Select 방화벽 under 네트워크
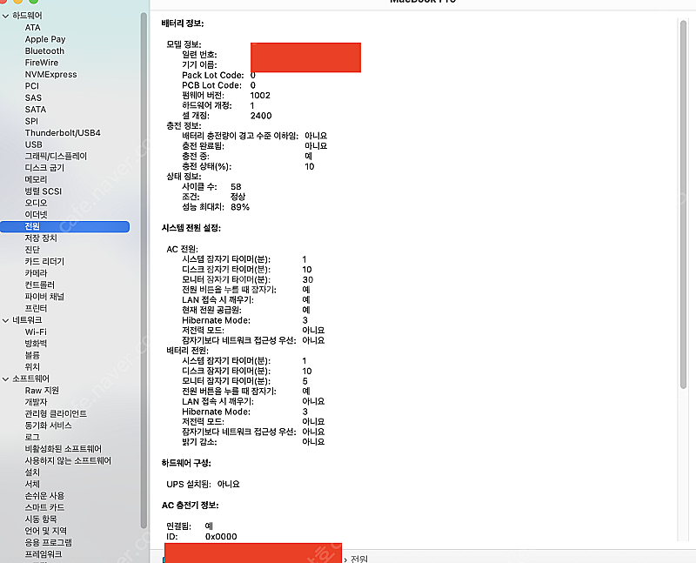This screenshot has width=696, height=563. click(x=36, y=343)
